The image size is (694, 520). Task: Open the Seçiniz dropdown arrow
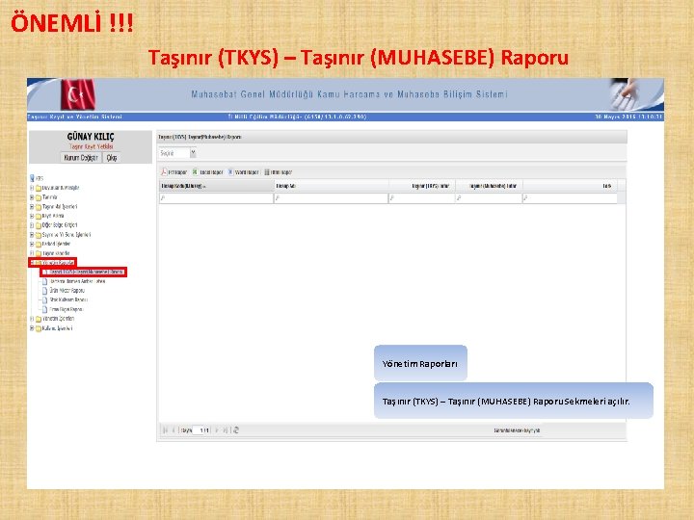[193, 153]
